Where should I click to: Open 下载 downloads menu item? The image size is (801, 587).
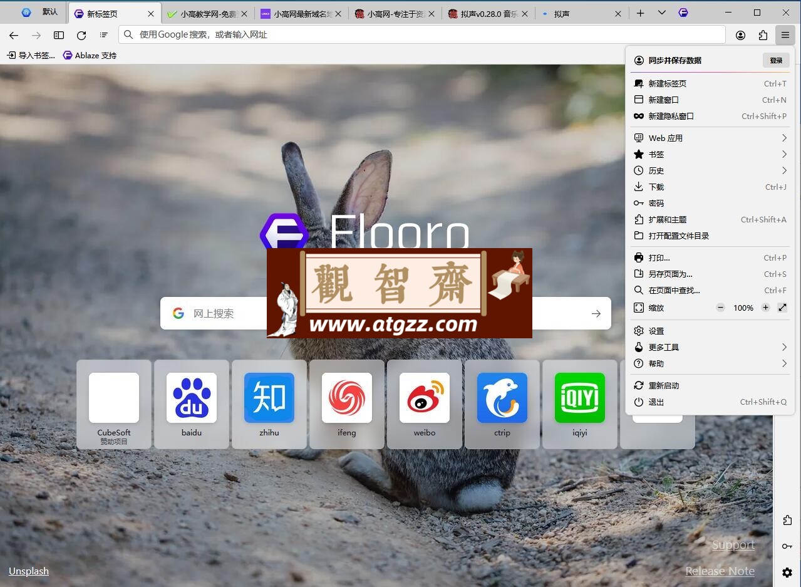[710, 187]
